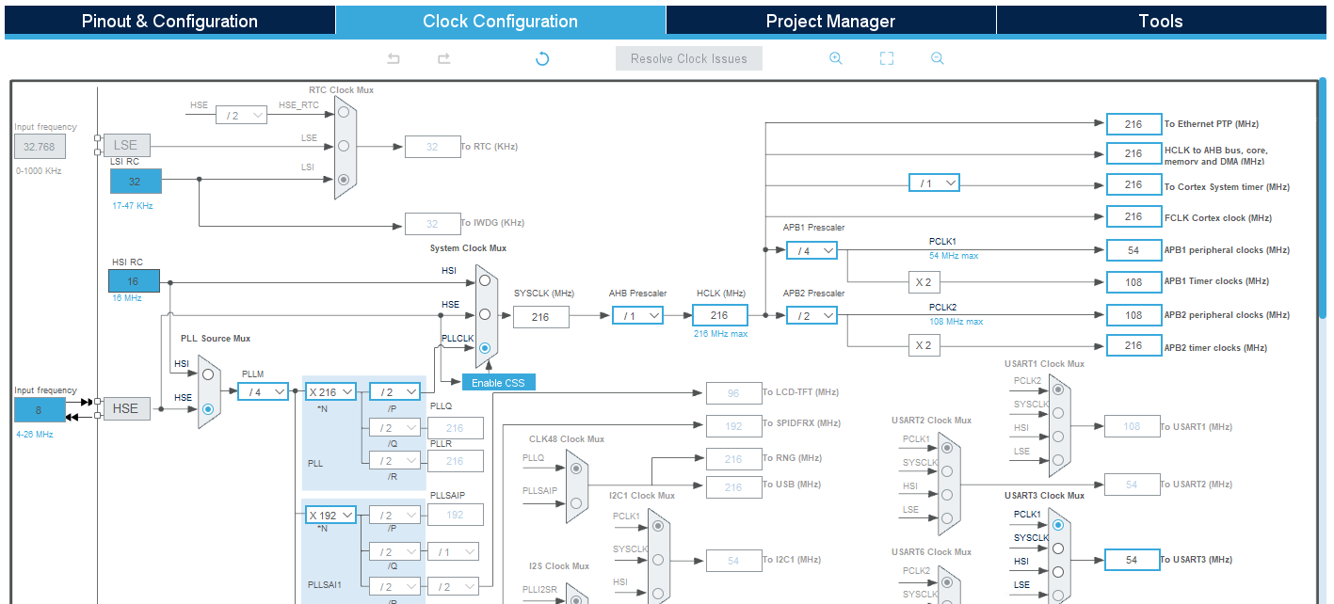Click the APB2 timer clocks value 216
The height and width of the screenshot is (604, 1334).
(1133, 345)
